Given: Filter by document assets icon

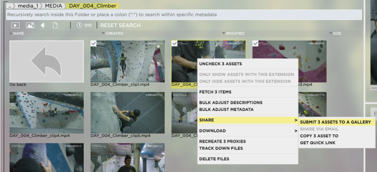Looking at the screenshot, I should click(x=55, y=25).
